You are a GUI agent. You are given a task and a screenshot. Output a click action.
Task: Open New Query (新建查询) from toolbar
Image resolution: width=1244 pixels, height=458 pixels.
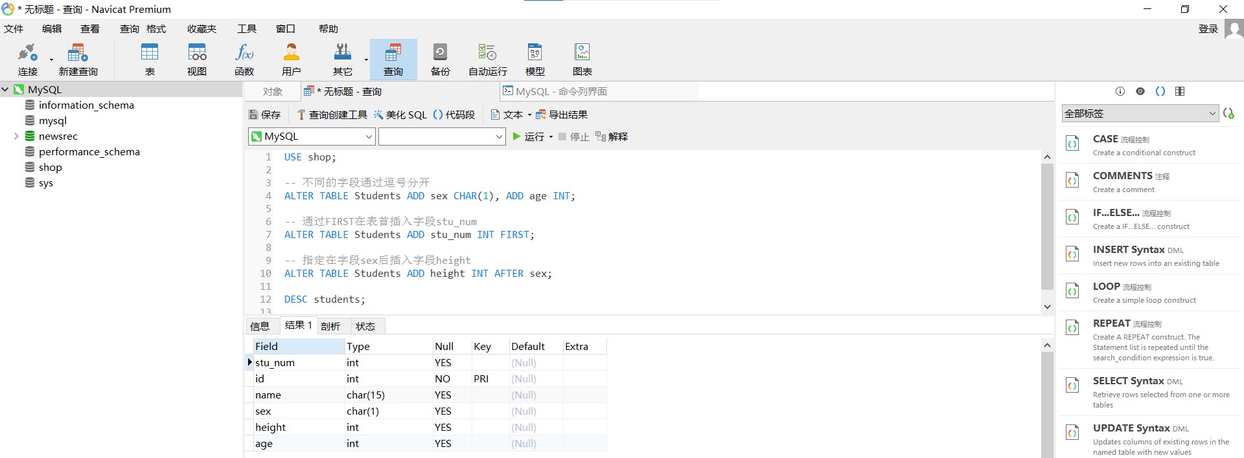(78, 60)
